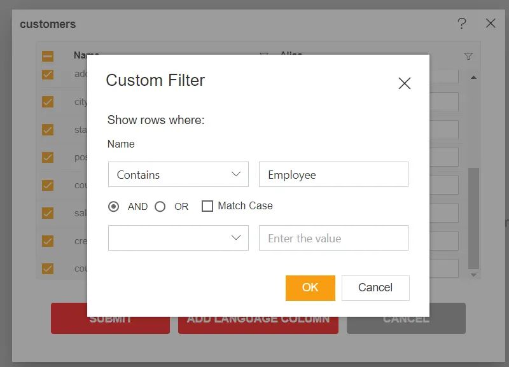Expand the empty second operator dropdown
The image size is (509, 367).
pos(178,238)
